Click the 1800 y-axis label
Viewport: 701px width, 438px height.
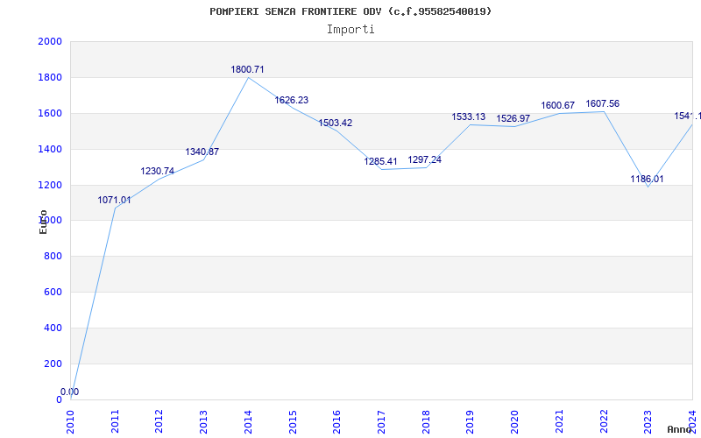[x=50, y=77]
